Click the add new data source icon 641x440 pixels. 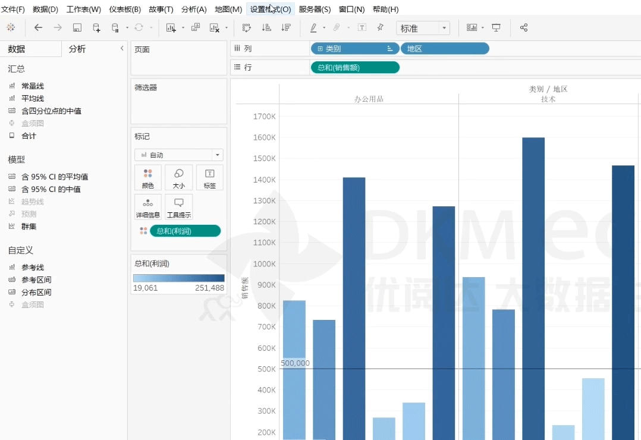click(96, 27)
